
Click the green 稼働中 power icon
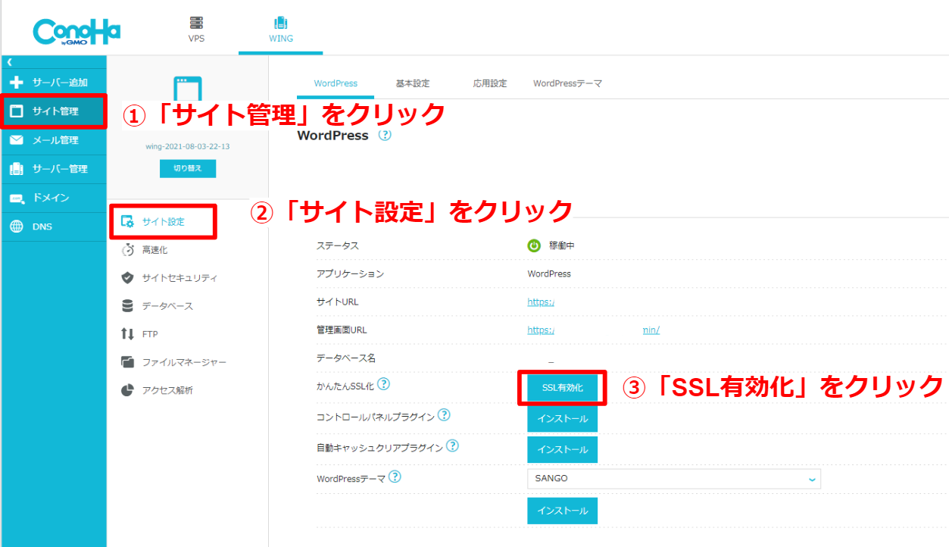pyautogui.click(x=534, y=245)
